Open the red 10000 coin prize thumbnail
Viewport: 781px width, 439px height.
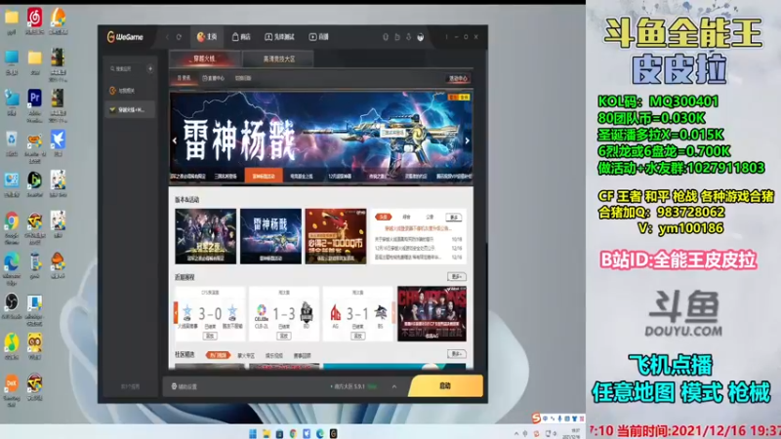(x=336, y=236)
